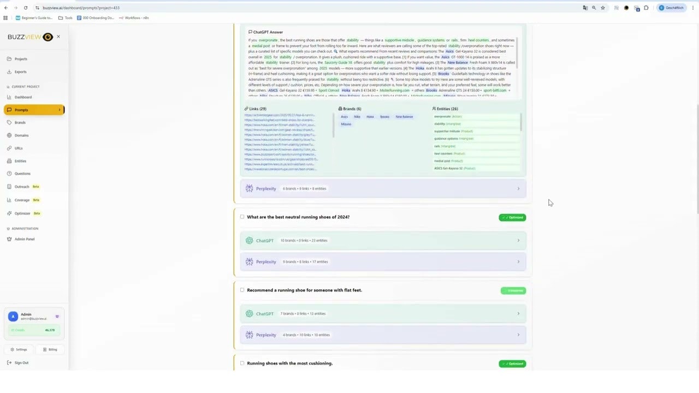Viewport: 699px width, 393px height.
Task: Open Beginner's Guide bookmark
Action: tap(34, 17)
